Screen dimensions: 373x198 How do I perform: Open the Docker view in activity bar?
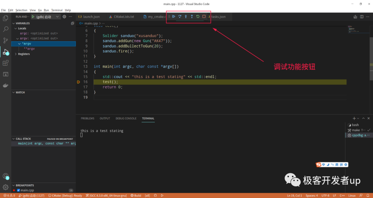pos(6,85)
